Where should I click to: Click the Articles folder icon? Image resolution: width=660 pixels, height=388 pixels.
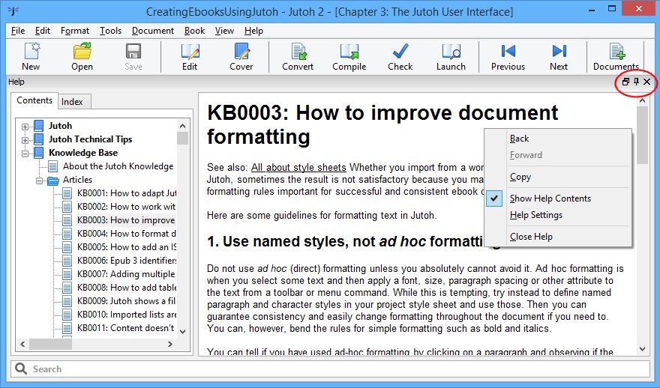53,180
